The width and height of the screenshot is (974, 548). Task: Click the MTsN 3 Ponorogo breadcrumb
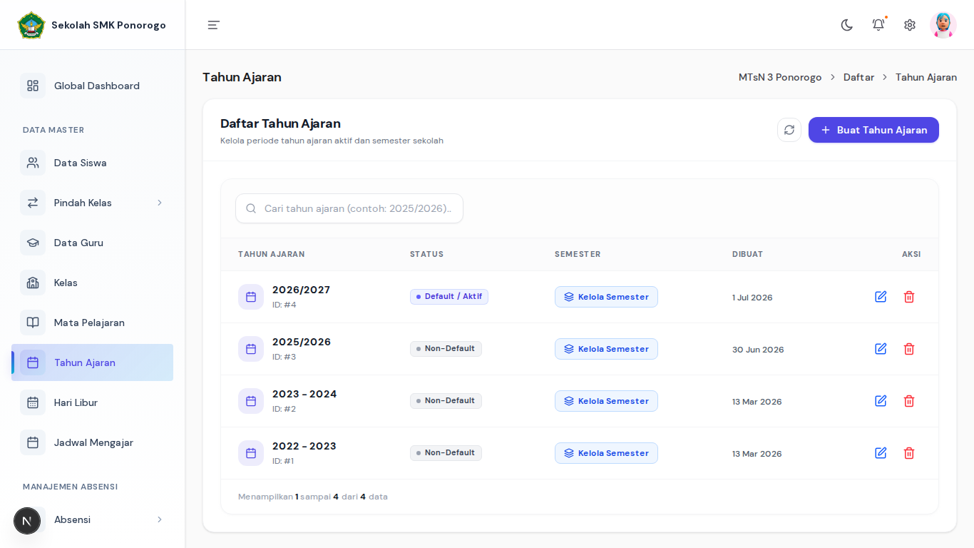point(780,77)
